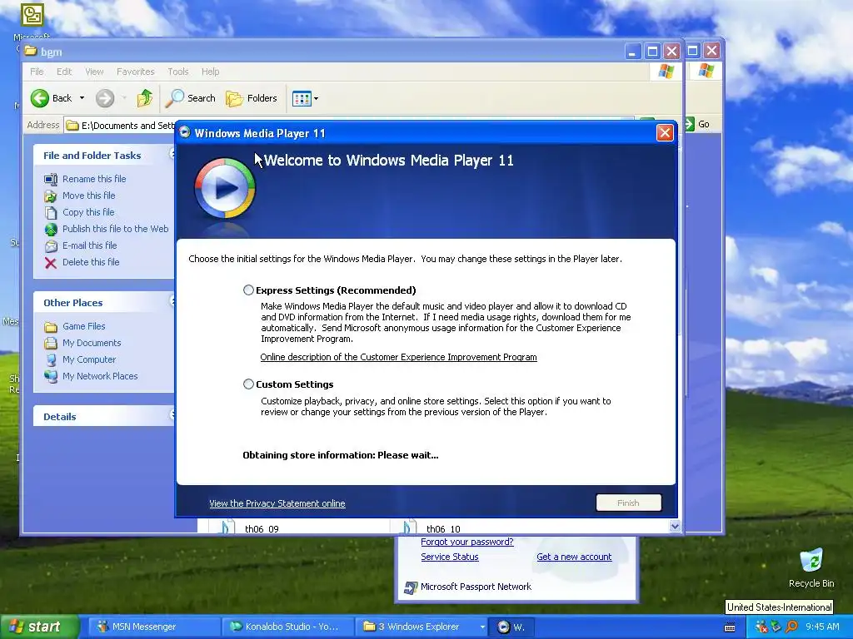The image size is (853, 639).
Task: Click Copy this file icon
Action: [51, 212]
